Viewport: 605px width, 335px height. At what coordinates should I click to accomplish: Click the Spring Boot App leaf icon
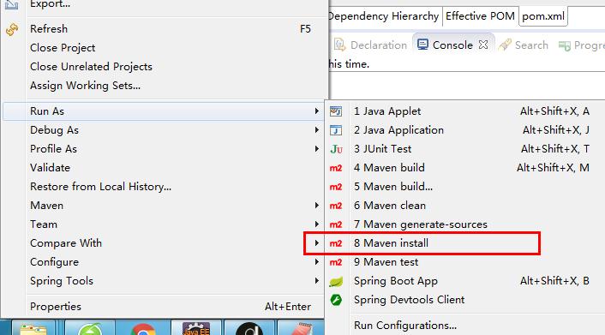pos(336,282)
